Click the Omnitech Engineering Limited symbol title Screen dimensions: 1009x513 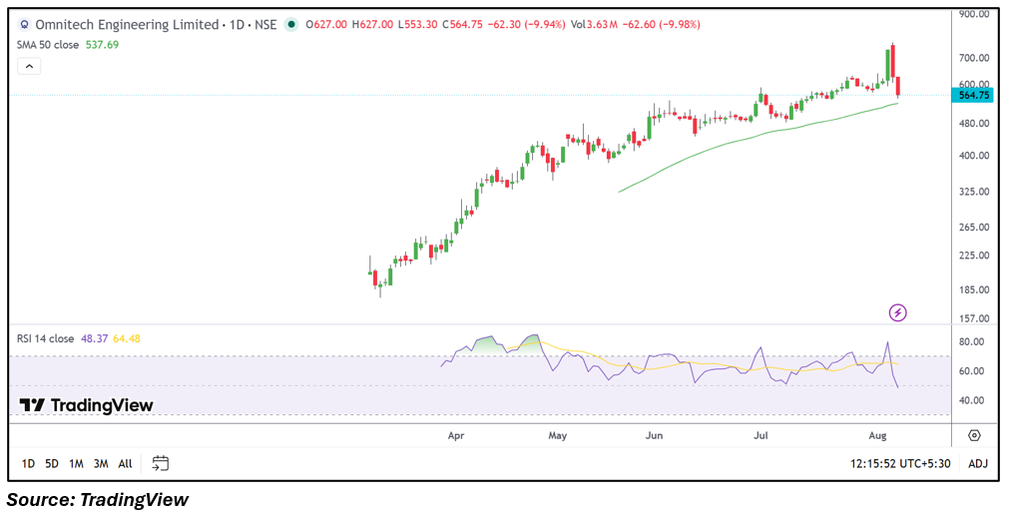tap(127, 25)
